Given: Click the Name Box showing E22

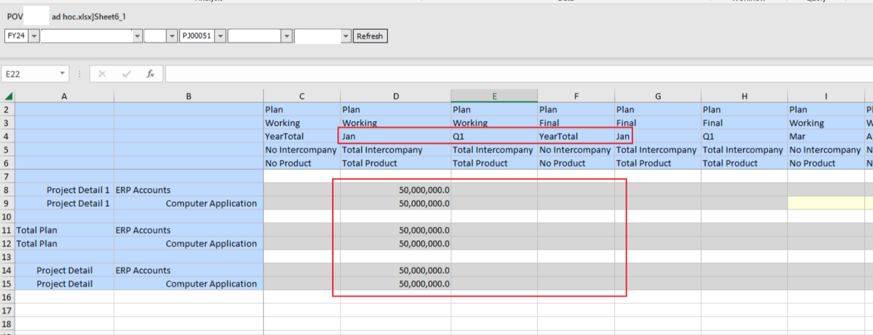Looking at the screenshot, I should tap(30, 74).
